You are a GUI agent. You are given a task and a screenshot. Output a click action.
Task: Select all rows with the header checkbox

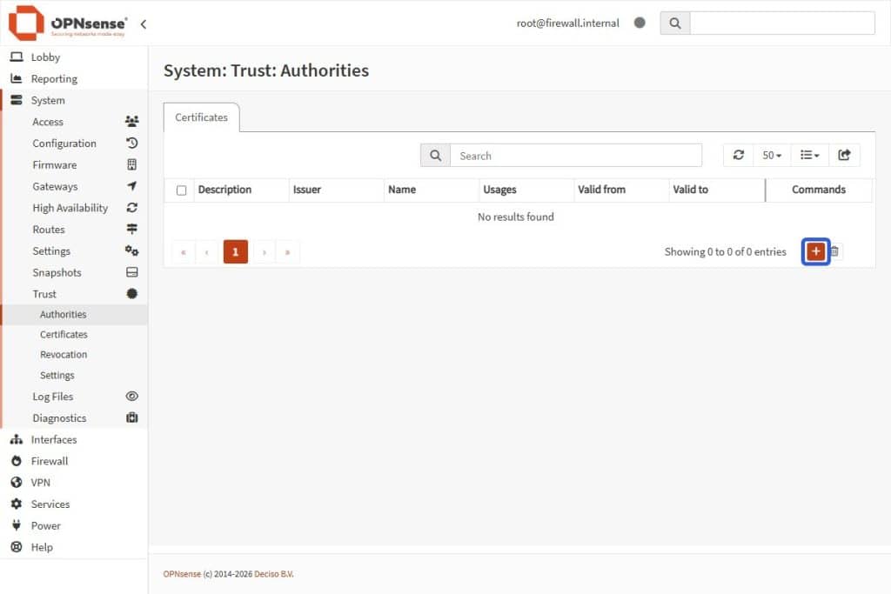point(179,190)
